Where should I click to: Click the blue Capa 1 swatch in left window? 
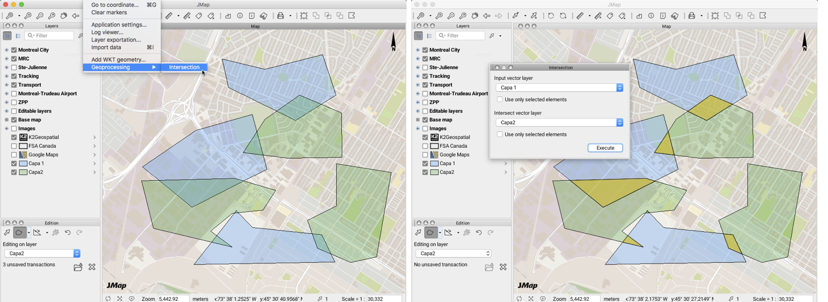23,164
